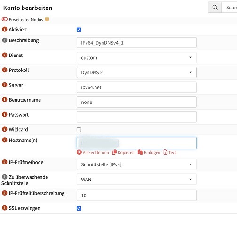
Task: Click the info icon next to Passwort
Action: 5,114
